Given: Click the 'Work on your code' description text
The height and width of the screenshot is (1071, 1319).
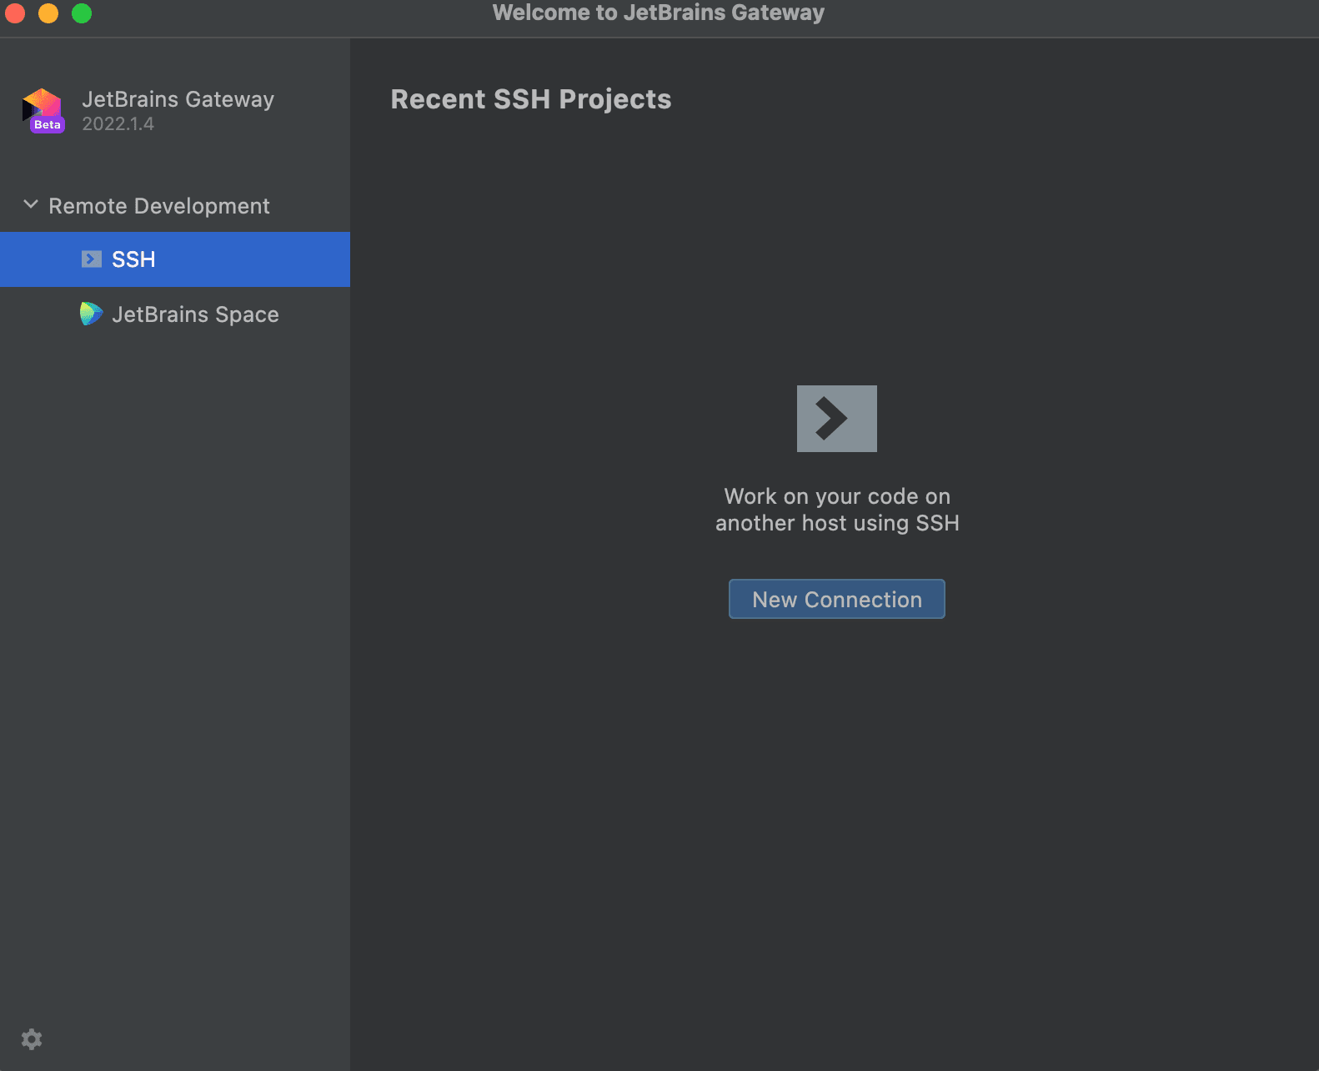Looking at the screenshot, I should (837, 496).
